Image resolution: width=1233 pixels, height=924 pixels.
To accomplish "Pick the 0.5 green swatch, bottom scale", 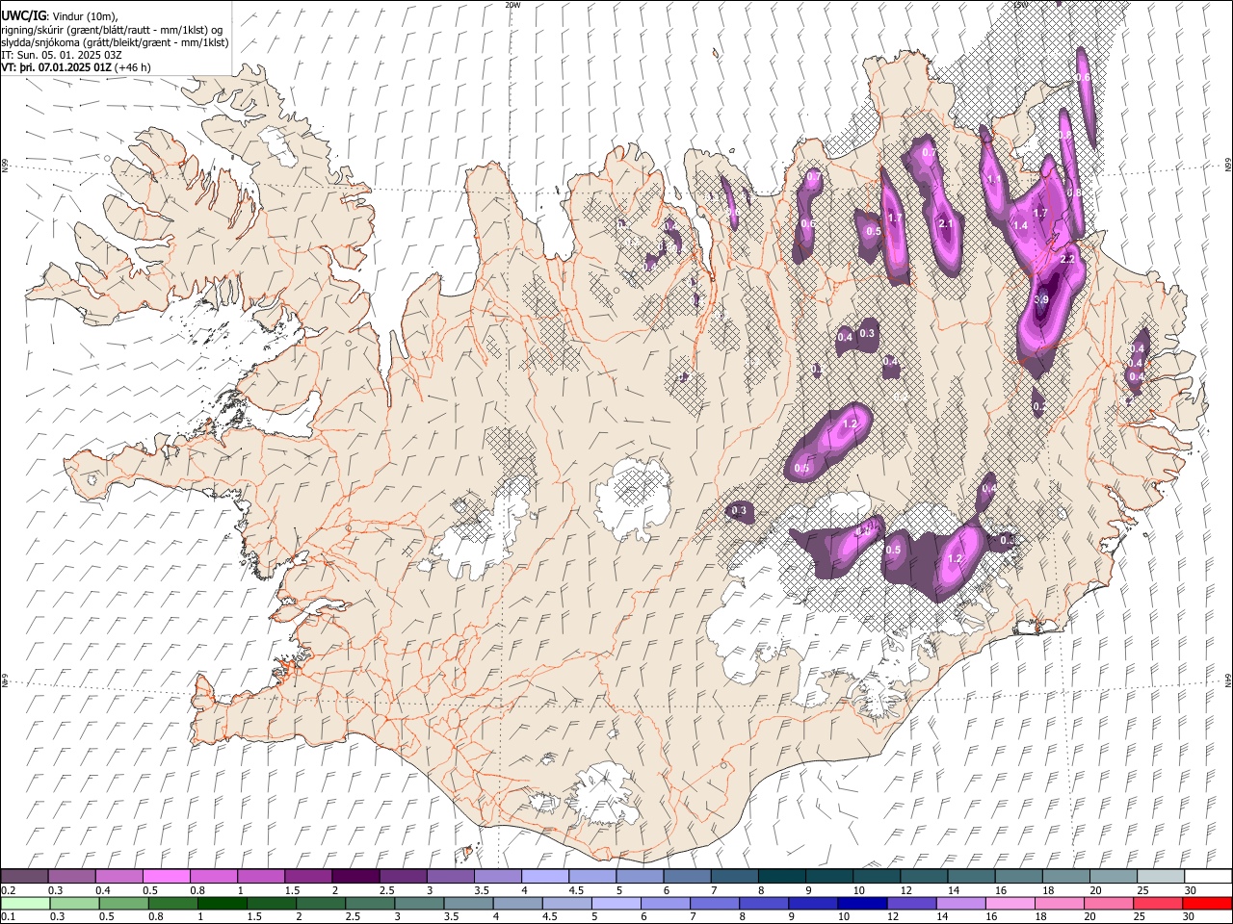I will 124,903.
